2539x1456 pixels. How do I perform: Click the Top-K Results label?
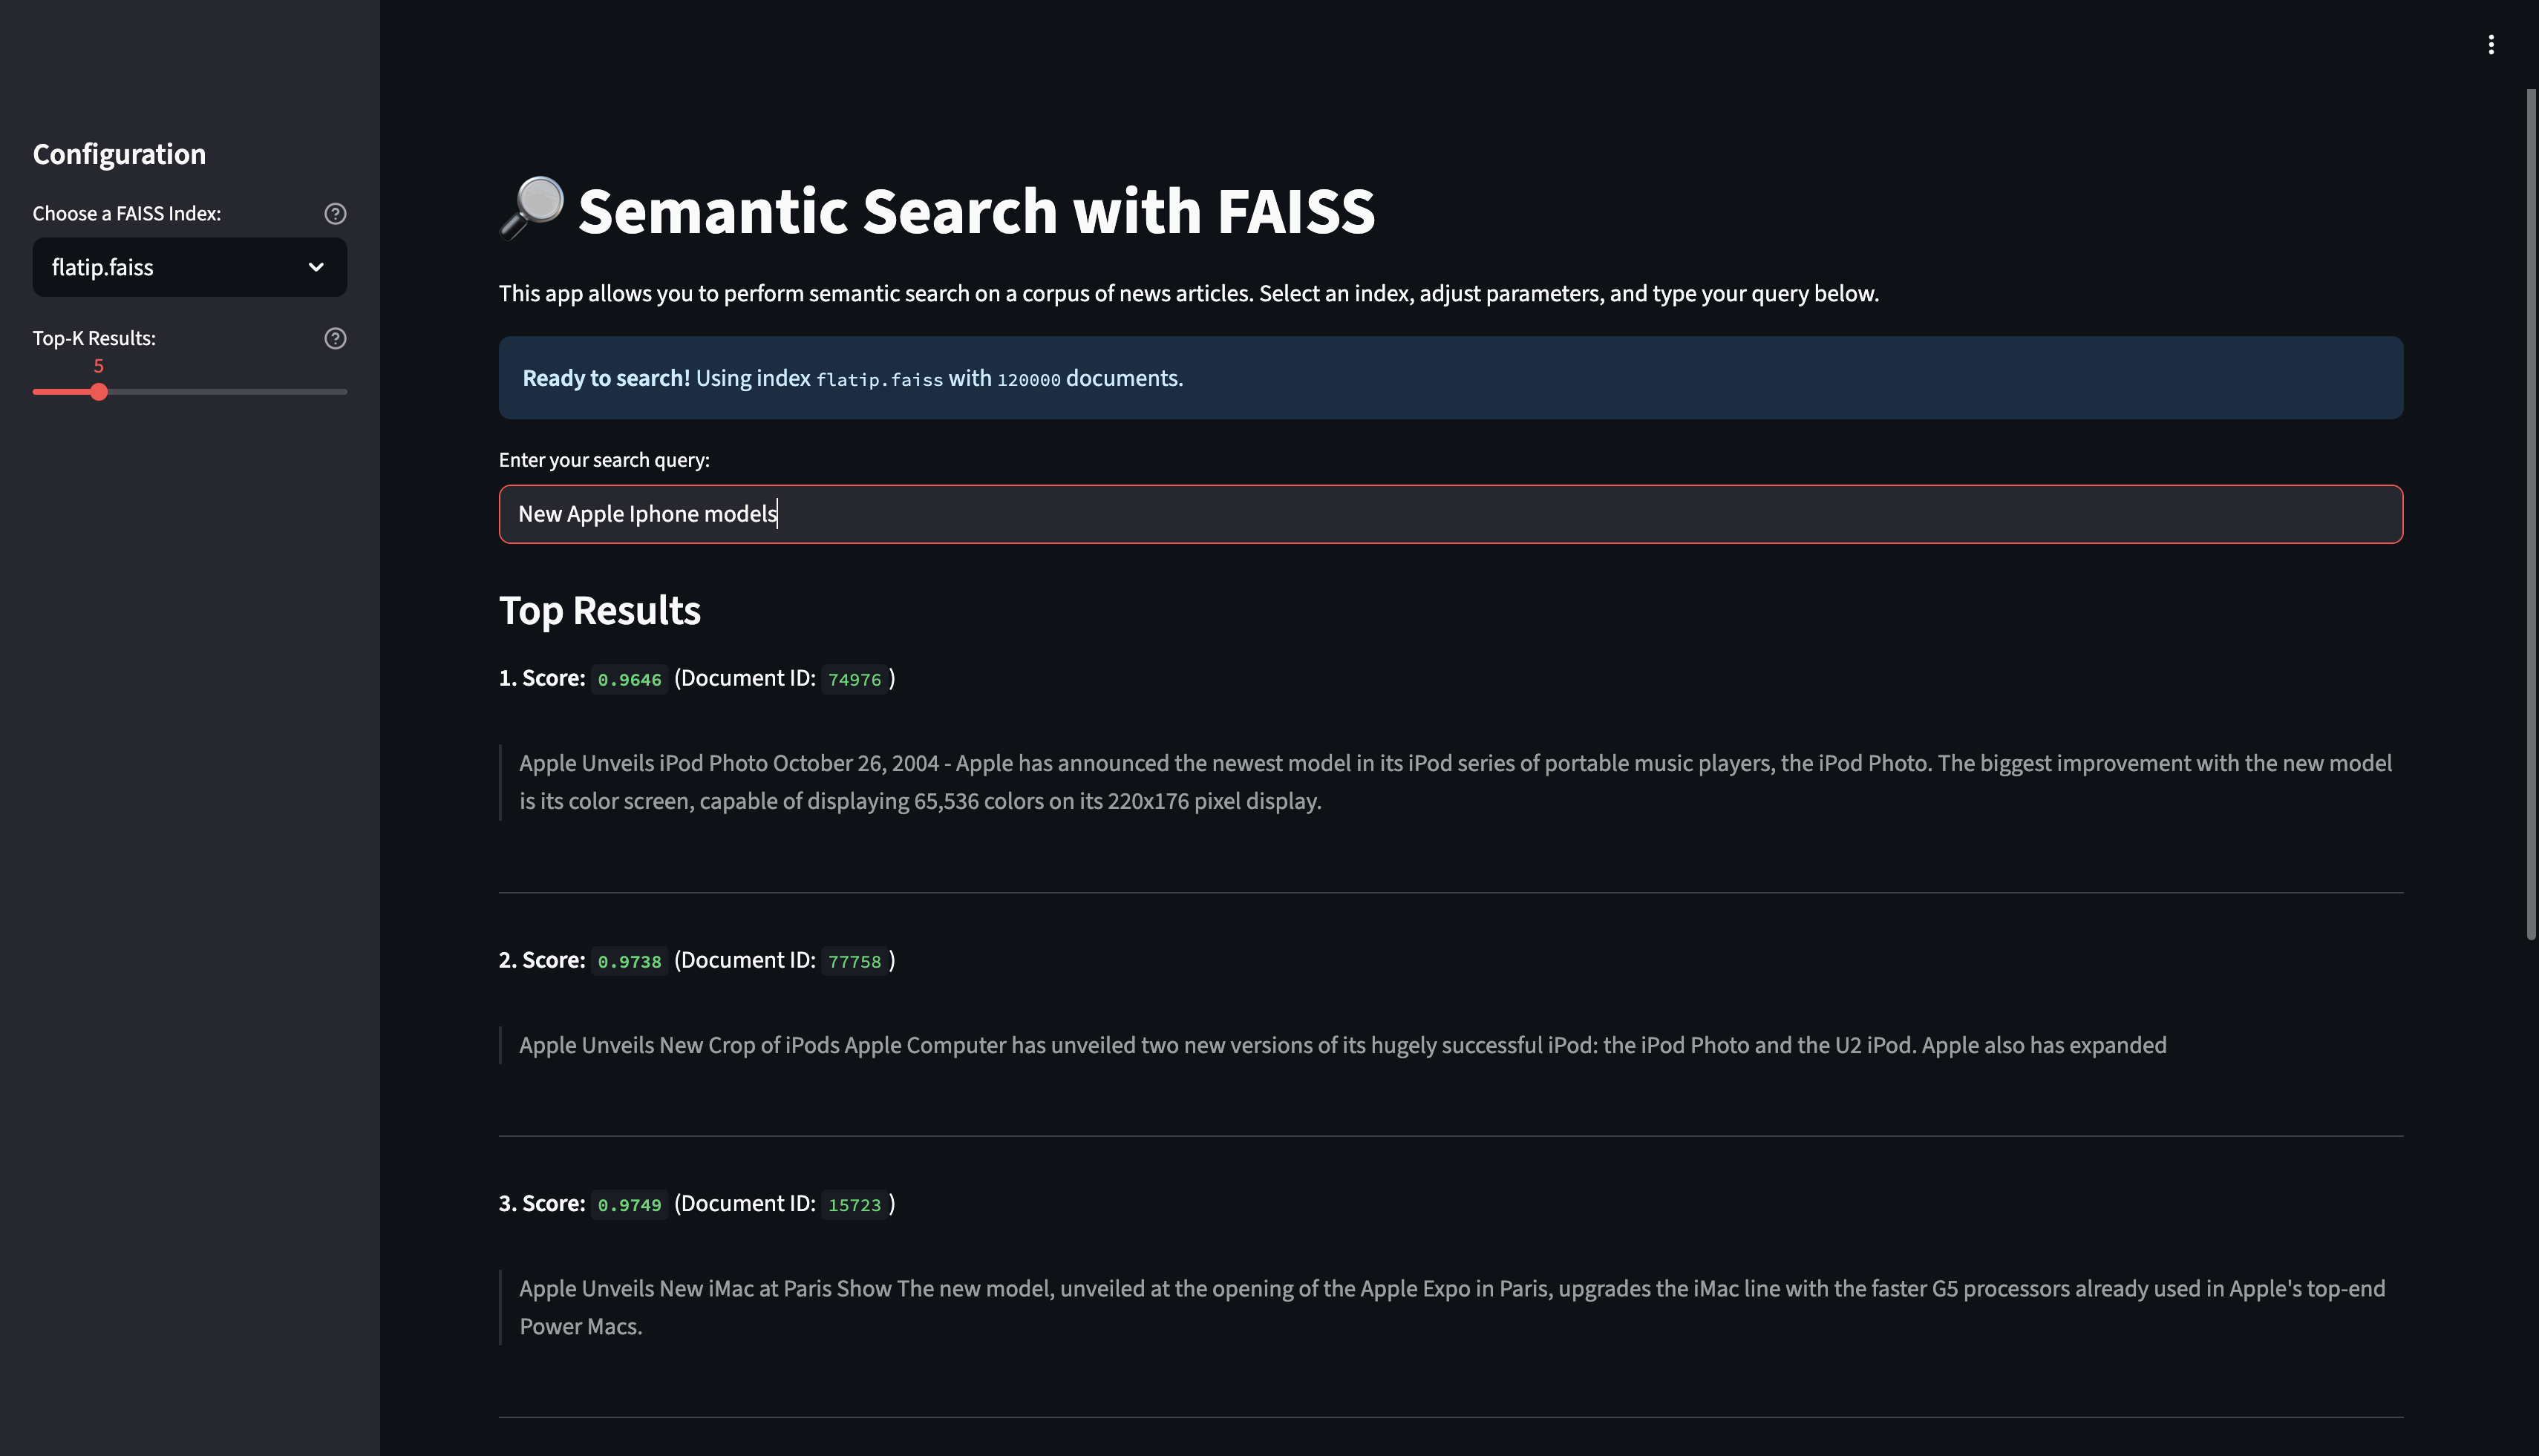(94, 338)
